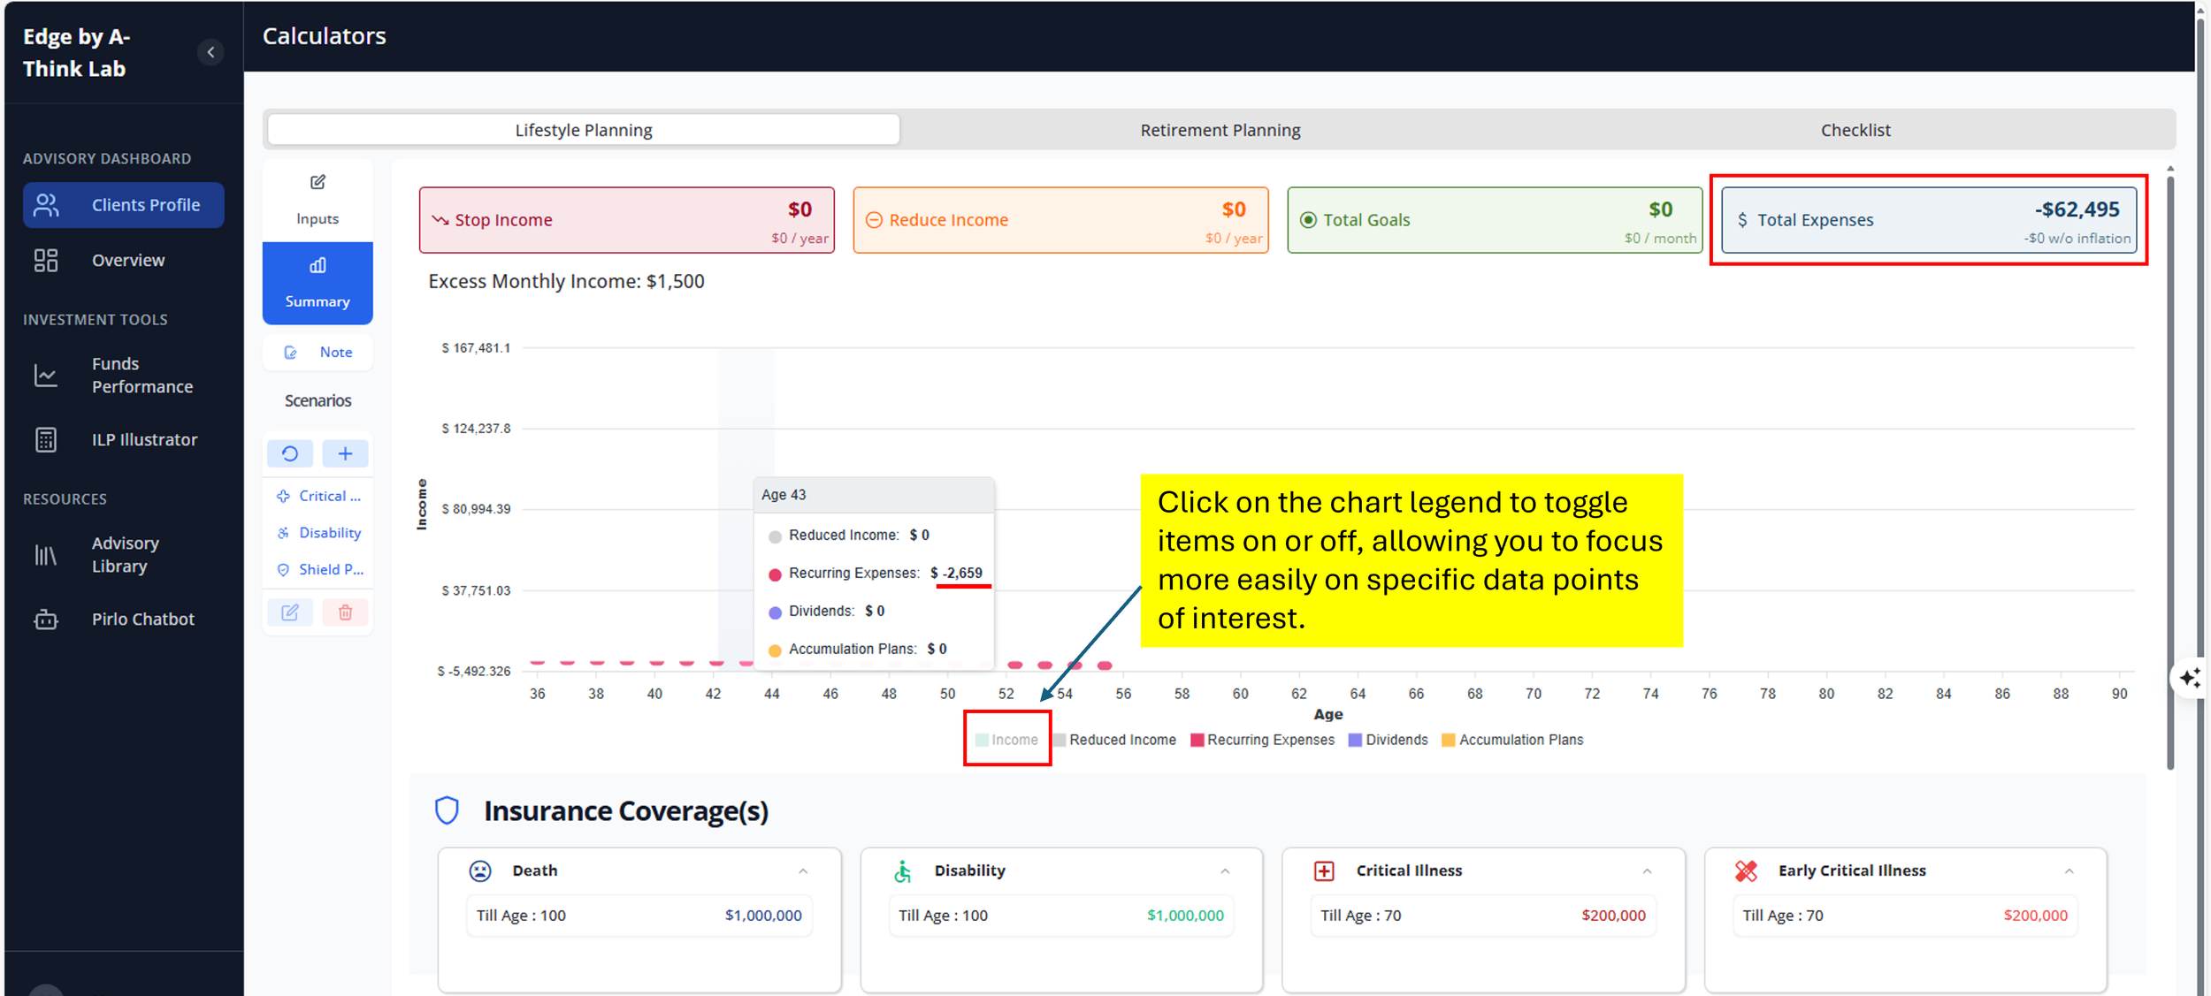The width and height of the screenshot is (2211, 996).
Task: Edit the scenario with the pencil button
Action: [x=290, y=612]
